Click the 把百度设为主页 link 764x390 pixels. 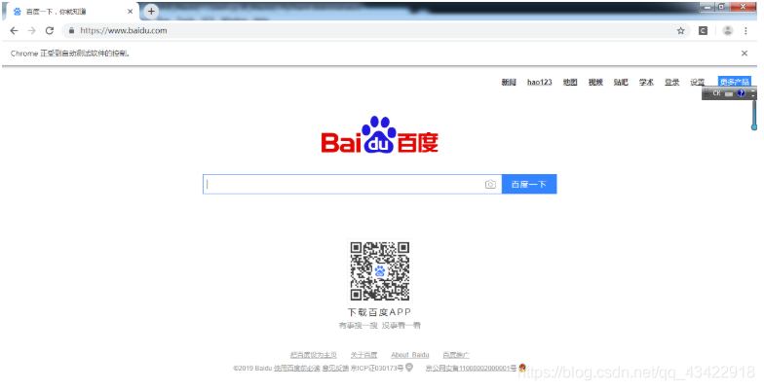tap(314, 355)
